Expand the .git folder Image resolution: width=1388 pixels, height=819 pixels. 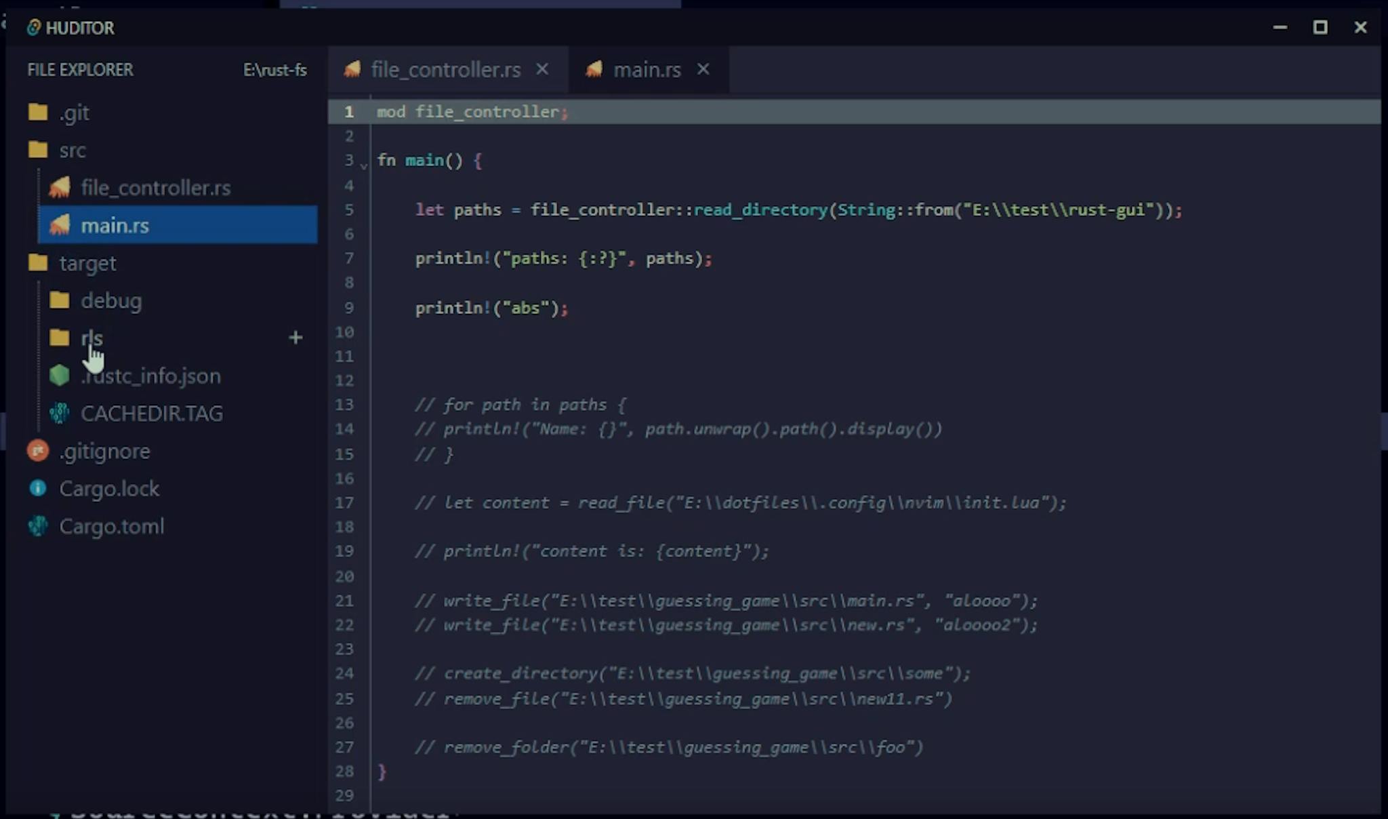click(73, 113)
